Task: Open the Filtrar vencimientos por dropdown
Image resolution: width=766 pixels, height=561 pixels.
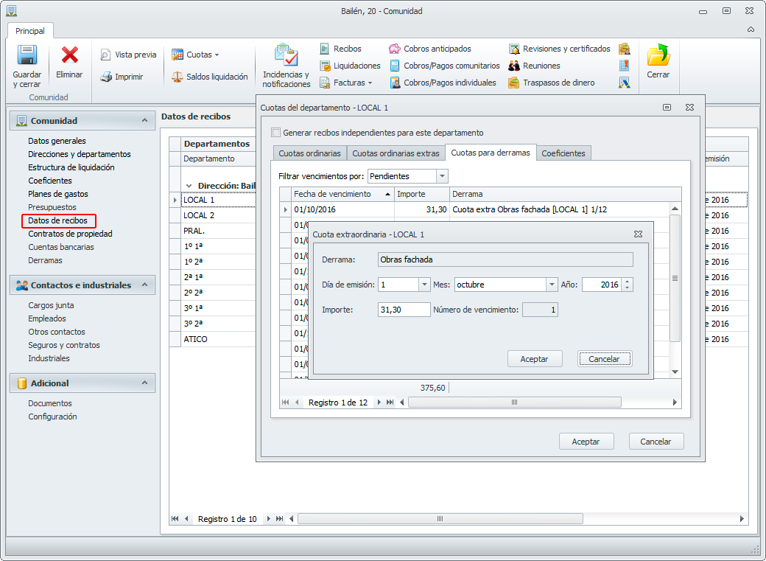Action: click(x=442, y=177)
